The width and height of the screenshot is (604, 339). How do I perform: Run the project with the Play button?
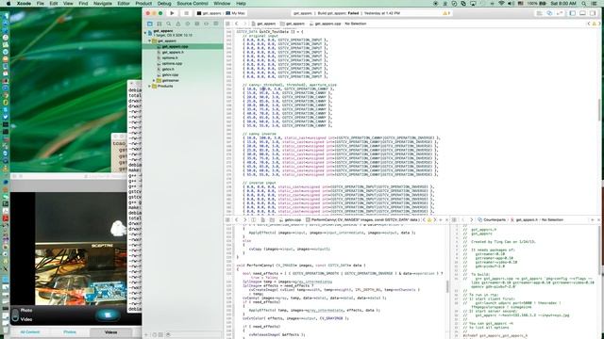click(172, 13)
